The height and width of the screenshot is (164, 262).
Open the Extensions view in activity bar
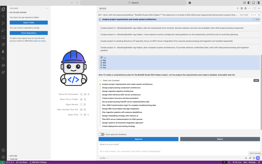point(3,44)
